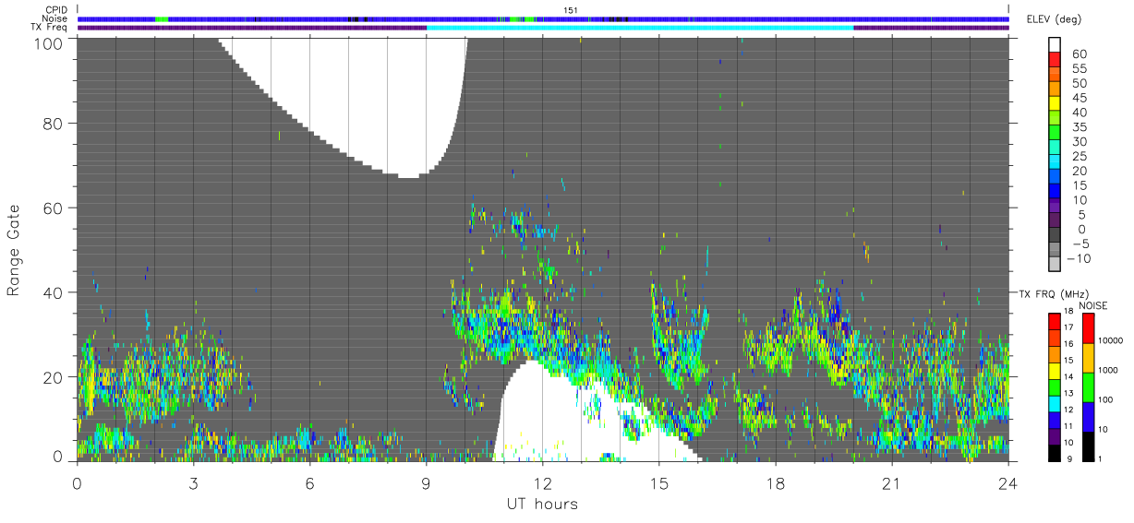Screen dimensions: 1134x523
Task: Click the NOISE legend title
Action: pos(1092,305)
